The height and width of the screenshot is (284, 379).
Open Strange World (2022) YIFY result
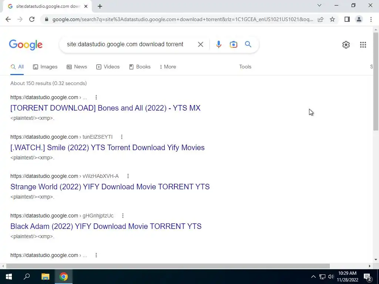pyautogui.click(x=110, y=187)
